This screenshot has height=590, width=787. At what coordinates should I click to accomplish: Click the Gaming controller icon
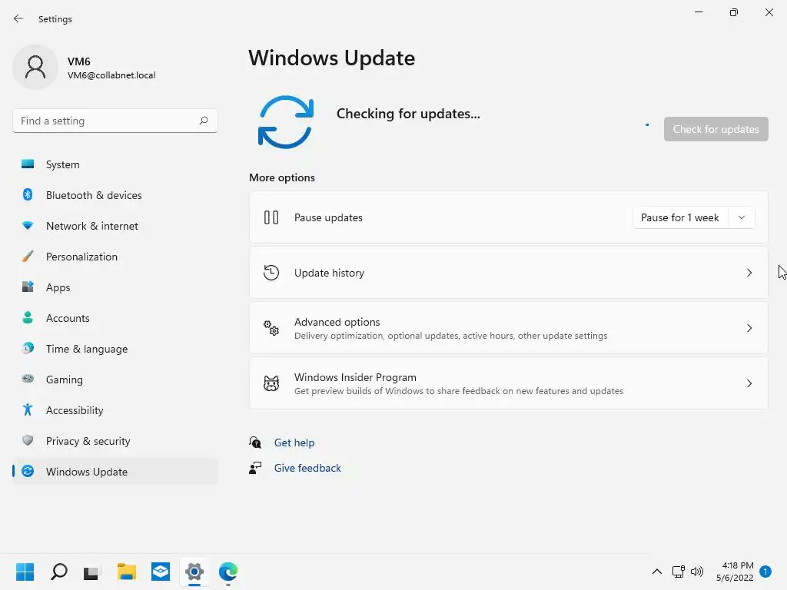coord(28,379)
